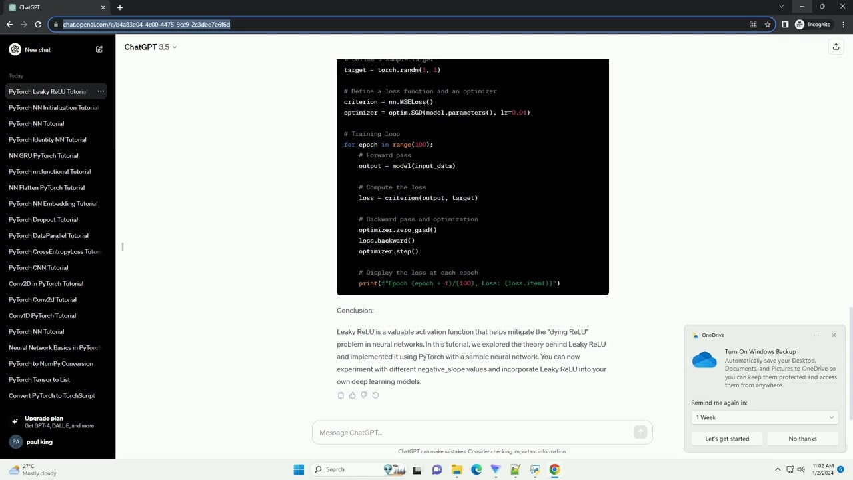Click the browser forward arrow
The width and height of the screenshot is (853, 480).
point(24,25)
